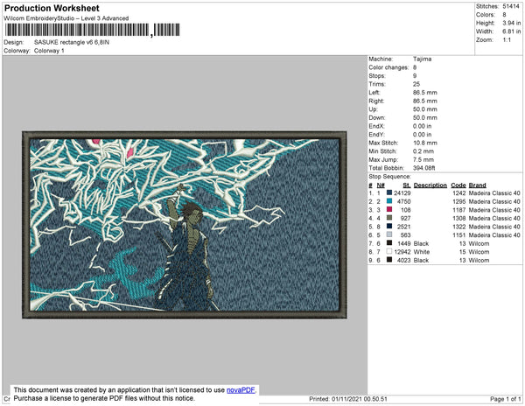The image size is (525, 406).
Task: Click the min stitch value '0.2 mm'
Action: coord(423,151)
